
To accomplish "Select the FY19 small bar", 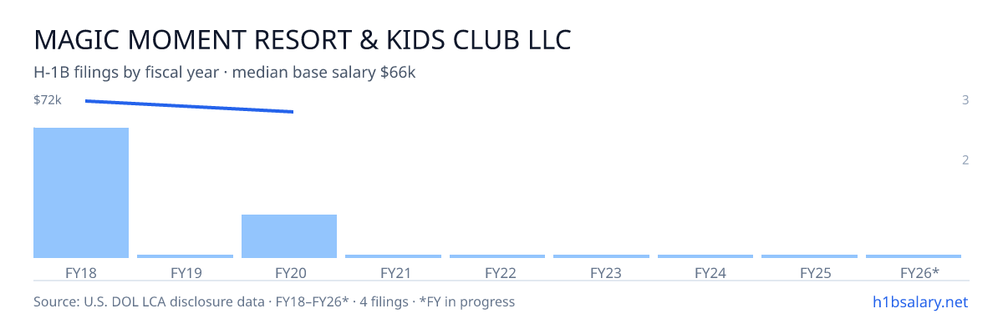I will (185, 256).
